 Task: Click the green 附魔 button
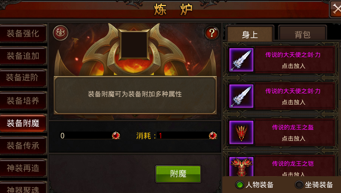pos(178,174)
